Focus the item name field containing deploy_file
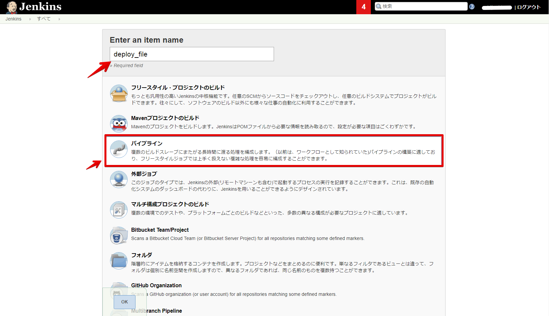Viewport: 549px width, 316px height. (192, 54)
